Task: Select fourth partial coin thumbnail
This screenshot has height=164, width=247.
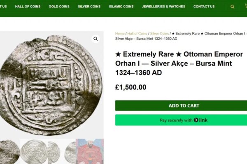Action: (70, 151)
